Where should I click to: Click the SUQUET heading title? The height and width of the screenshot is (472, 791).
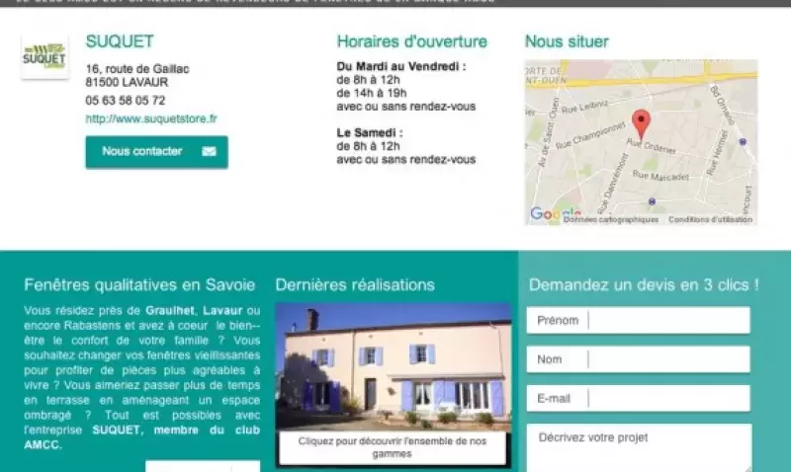(120, 41)
